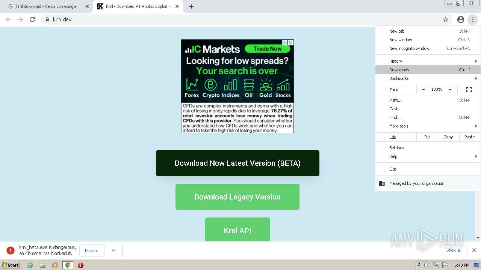Choose Cast... from the menu

point(428,109)
